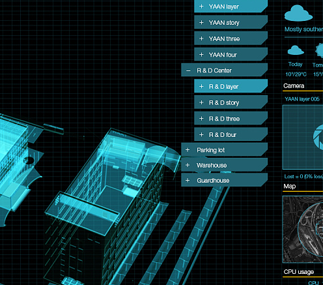Collapse the R & D Center group
323x285 pixels.
pos(188,70)
